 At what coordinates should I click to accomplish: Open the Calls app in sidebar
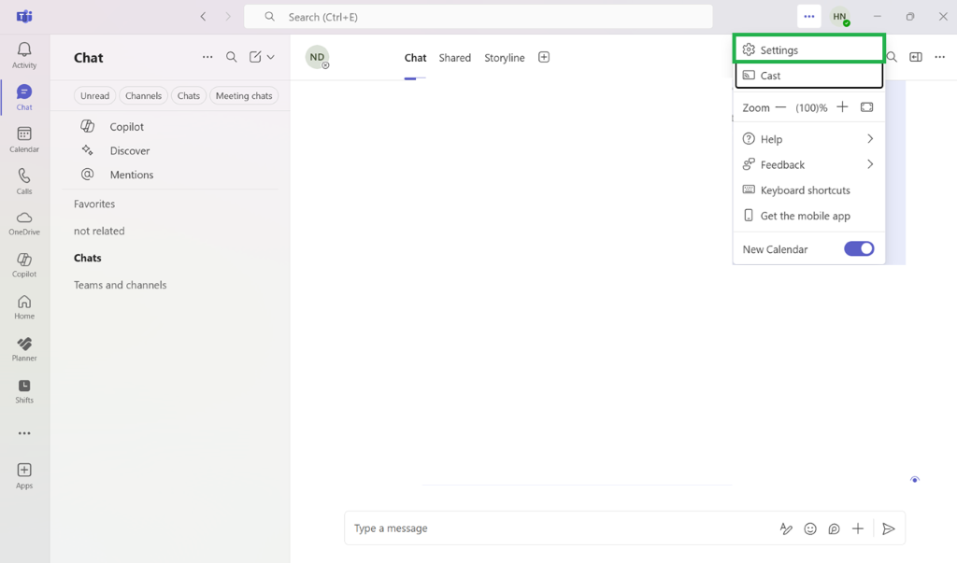coord(24,181)
